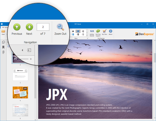Collapse the ribbon with the chevron
This screenshot has width=156, height=121.
(x=154, y=27)
